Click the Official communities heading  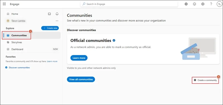tap(91, 41)
